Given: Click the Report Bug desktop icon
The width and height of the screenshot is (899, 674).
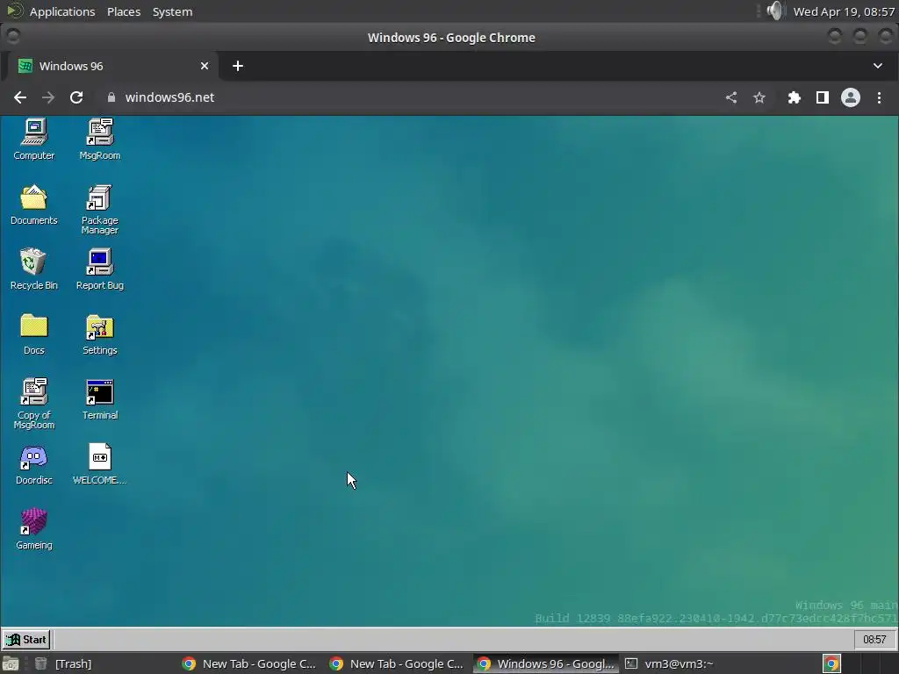Looking at the screenshot, I should 100,269.
